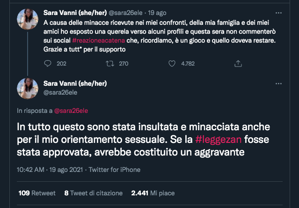Like the first tweet with the heart icon
Viewport: 299px width, 208px height.
click(172, 64)
